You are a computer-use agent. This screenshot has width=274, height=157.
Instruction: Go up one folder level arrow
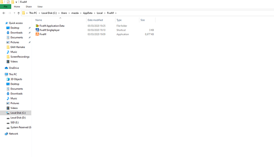tap(19, 13)
